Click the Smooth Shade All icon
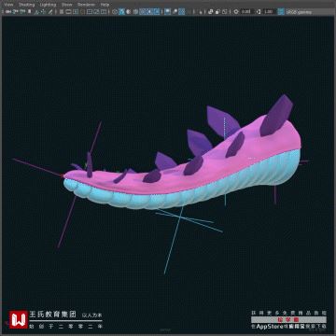 pyautogui.click(x=121, y=12)
